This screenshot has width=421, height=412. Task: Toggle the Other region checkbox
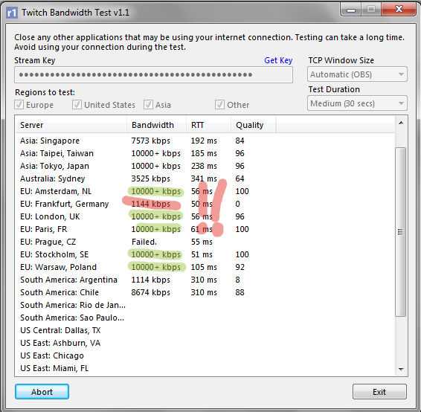coord(219,105)
